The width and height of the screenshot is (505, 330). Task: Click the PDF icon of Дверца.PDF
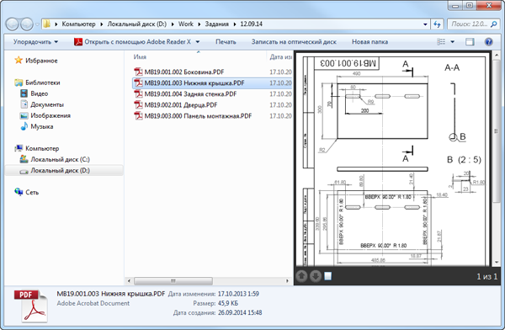point(138,104)
